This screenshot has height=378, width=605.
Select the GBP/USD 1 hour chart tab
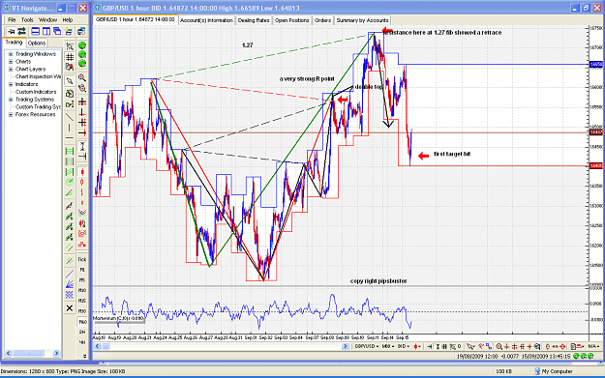tap(136, 19)
